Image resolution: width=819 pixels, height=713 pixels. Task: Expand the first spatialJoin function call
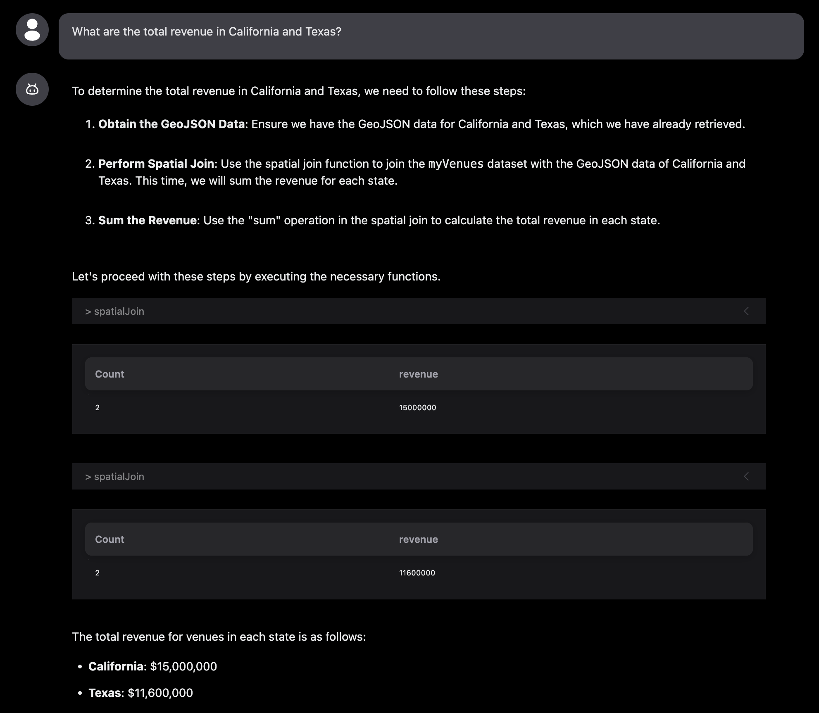pyautogui.click(x=115, y=311)
